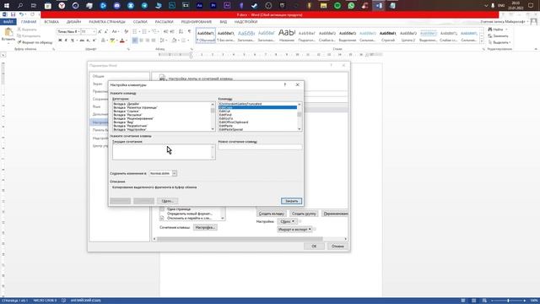Viewport: 540px width, 304px height.
Task: Click the Spotify icon in taskbar
Action: 337,6
